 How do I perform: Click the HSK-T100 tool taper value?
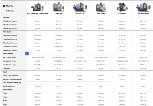[143, 68]
